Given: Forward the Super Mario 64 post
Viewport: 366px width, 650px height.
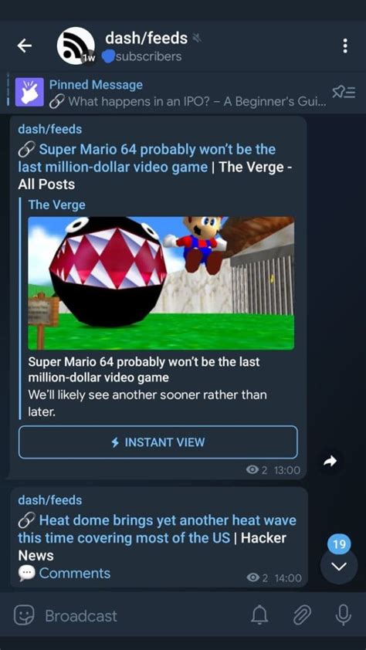Looking at the screenshot, I should click(x=331, y=461).
